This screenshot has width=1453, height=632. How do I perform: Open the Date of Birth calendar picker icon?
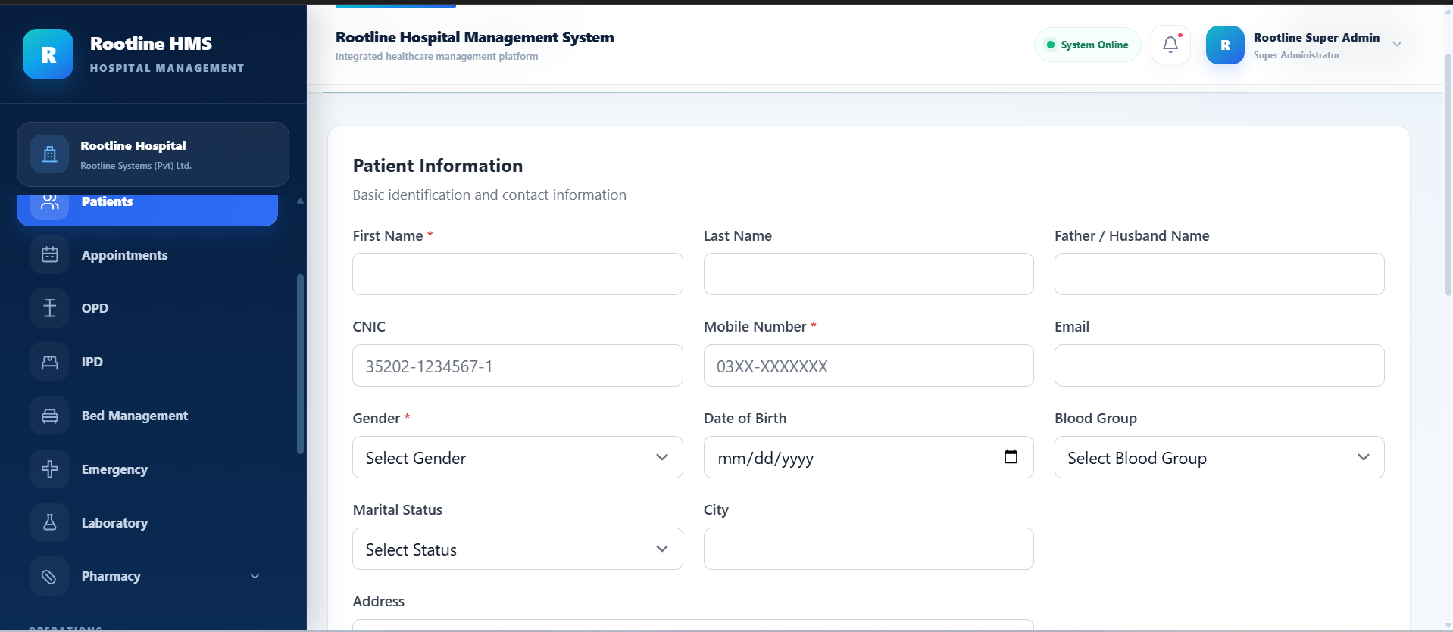click(1011, 456)
